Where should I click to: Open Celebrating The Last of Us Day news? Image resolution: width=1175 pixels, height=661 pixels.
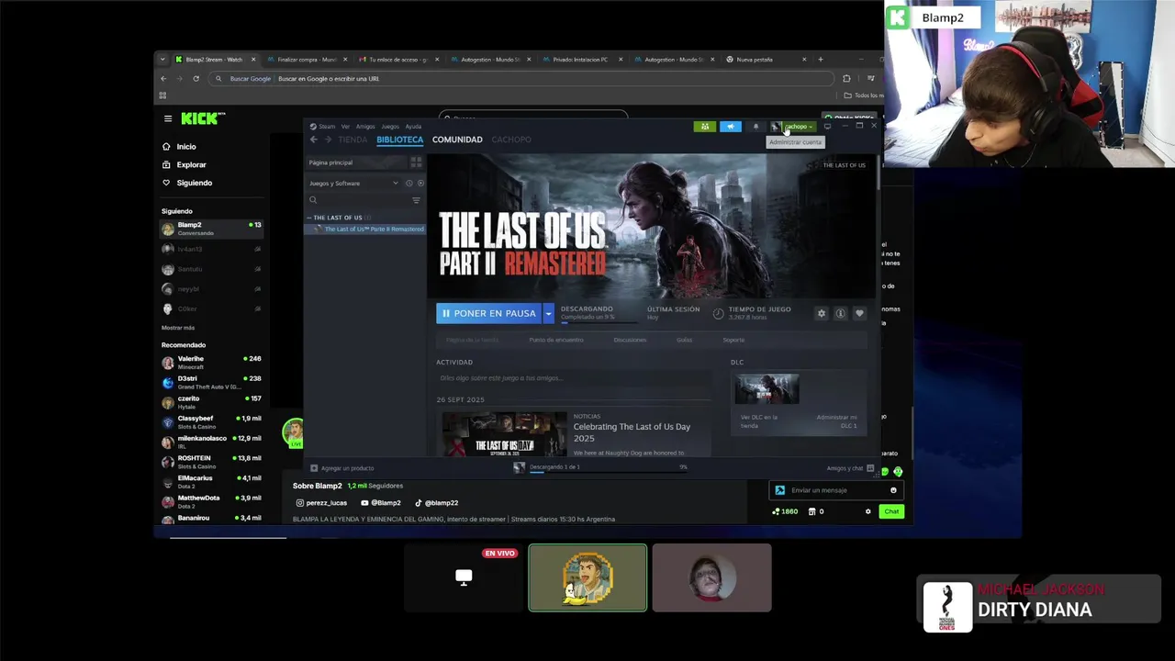coord(632,431)
